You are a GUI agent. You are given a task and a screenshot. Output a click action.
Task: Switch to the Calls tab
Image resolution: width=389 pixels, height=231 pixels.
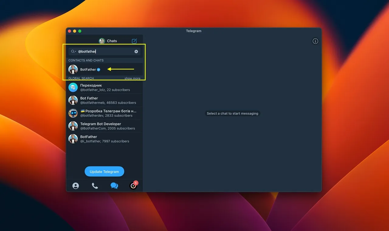tap(95, 186)
